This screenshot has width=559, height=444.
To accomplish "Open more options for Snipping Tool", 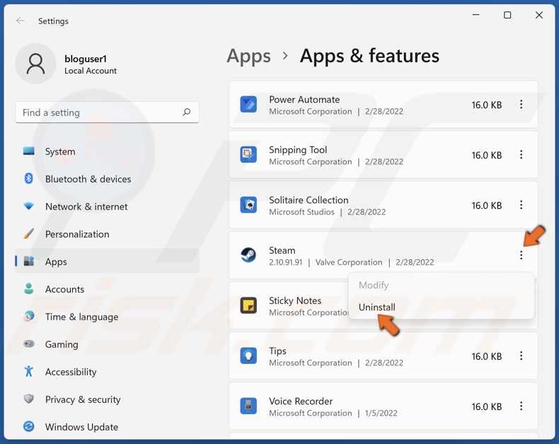I will (521, 154).
